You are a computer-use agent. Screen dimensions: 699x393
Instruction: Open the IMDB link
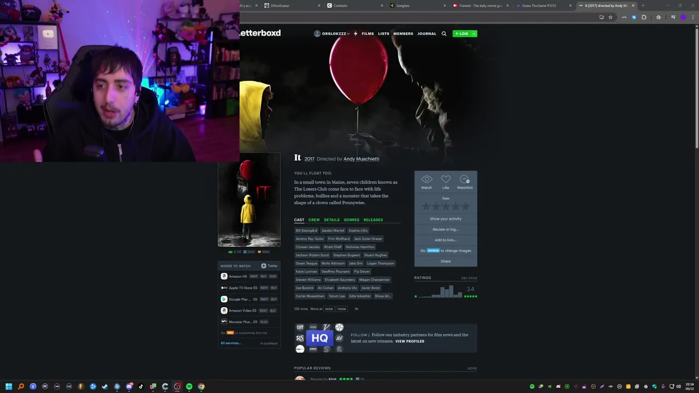click(x=329, y=309)
